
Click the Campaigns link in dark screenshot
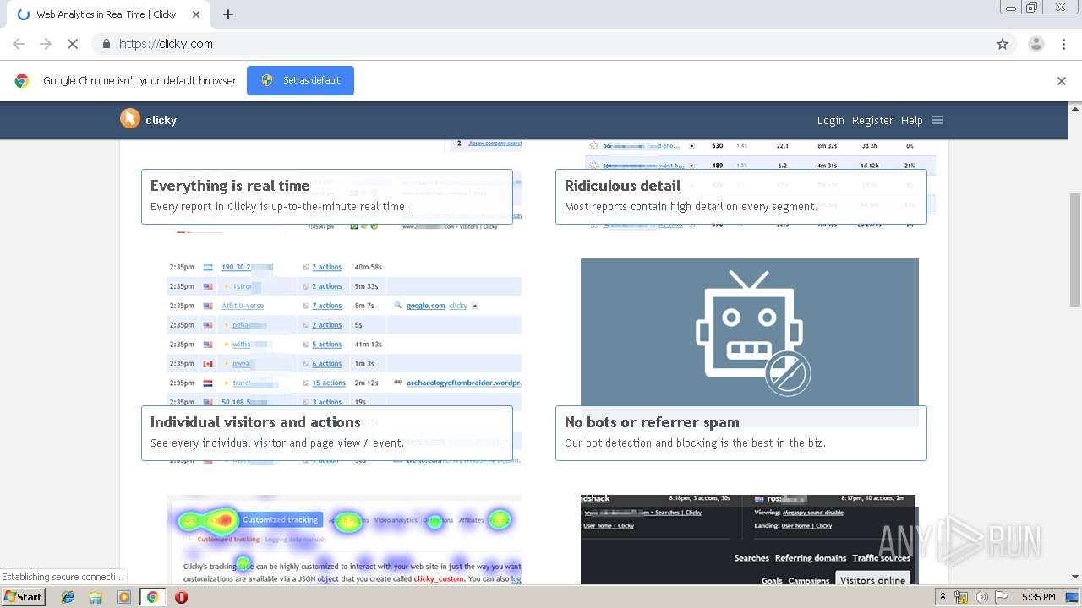pyautogui.click(x=809, y=580)
